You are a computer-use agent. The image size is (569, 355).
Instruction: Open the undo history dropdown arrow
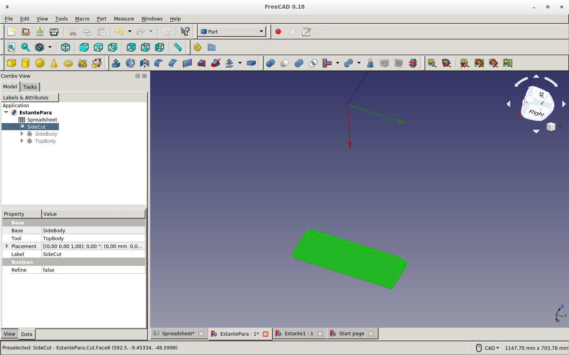pos(130,32)
